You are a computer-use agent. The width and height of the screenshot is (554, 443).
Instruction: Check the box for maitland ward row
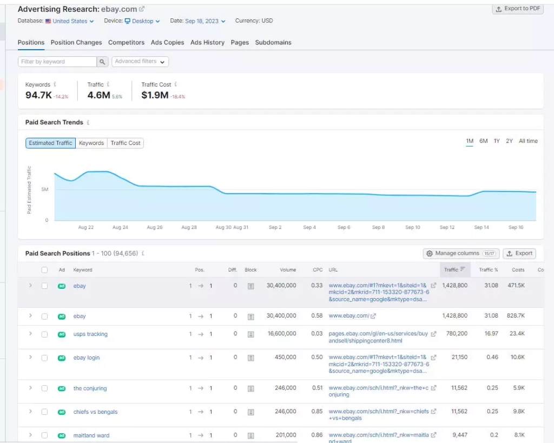point(44,435)
